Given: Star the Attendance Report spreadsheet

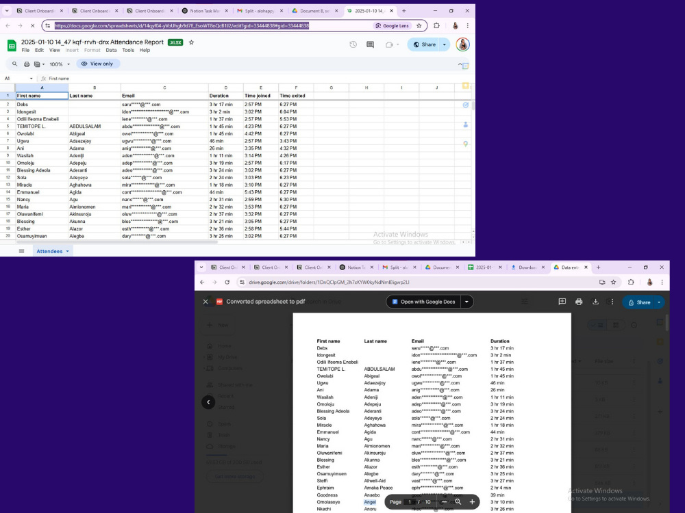Looking at the screenshot, I should tap(191, 42).
